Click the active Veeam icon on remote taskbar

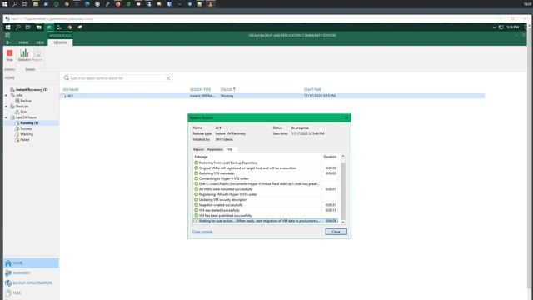point(49,27)
